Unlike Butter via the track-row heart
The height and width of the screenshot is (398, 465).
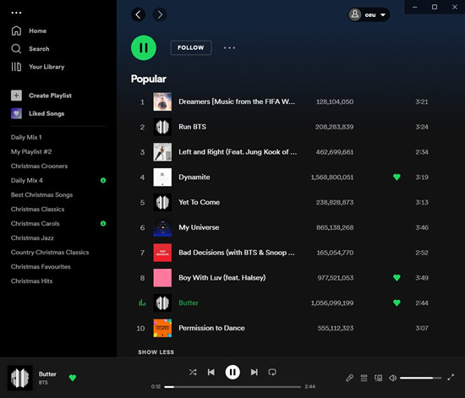397,303
